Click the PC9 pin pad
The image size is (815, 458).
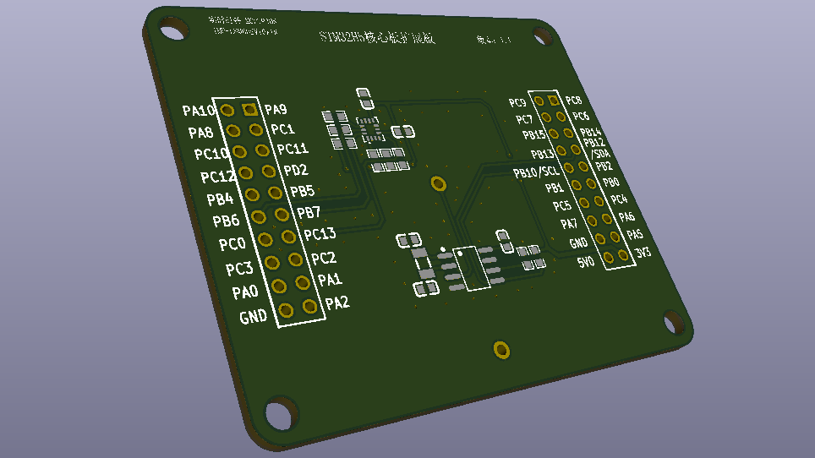pyautogui.click(x=539, y=101)
